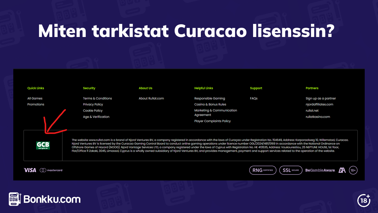Click the About Us heading
This screenshot has height=213, width=378.
tap(146, 88)
